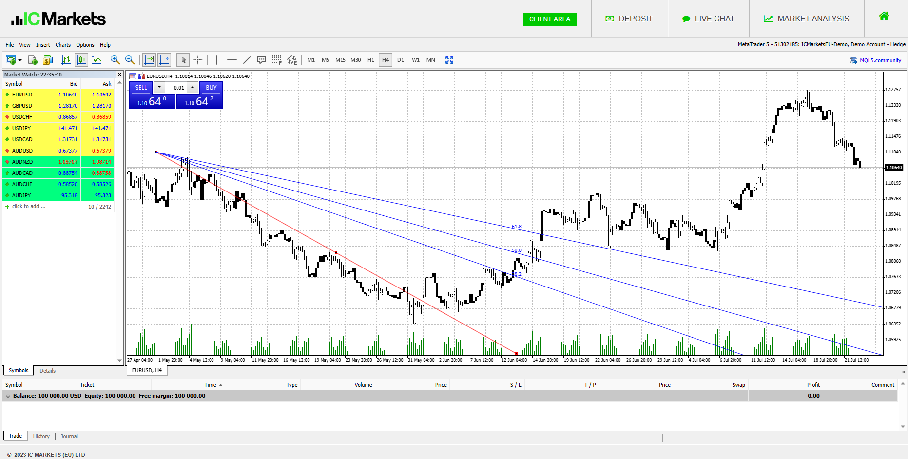Open the MQL5.community link
Viewport: 908px width, 459px height.
coord(880,60)
